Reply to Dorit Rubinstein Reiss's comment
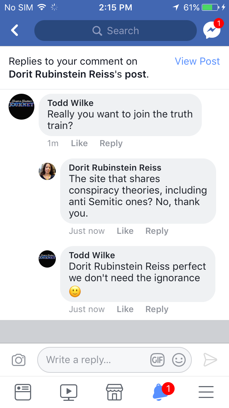229x408 pixels. pos(157,231)
